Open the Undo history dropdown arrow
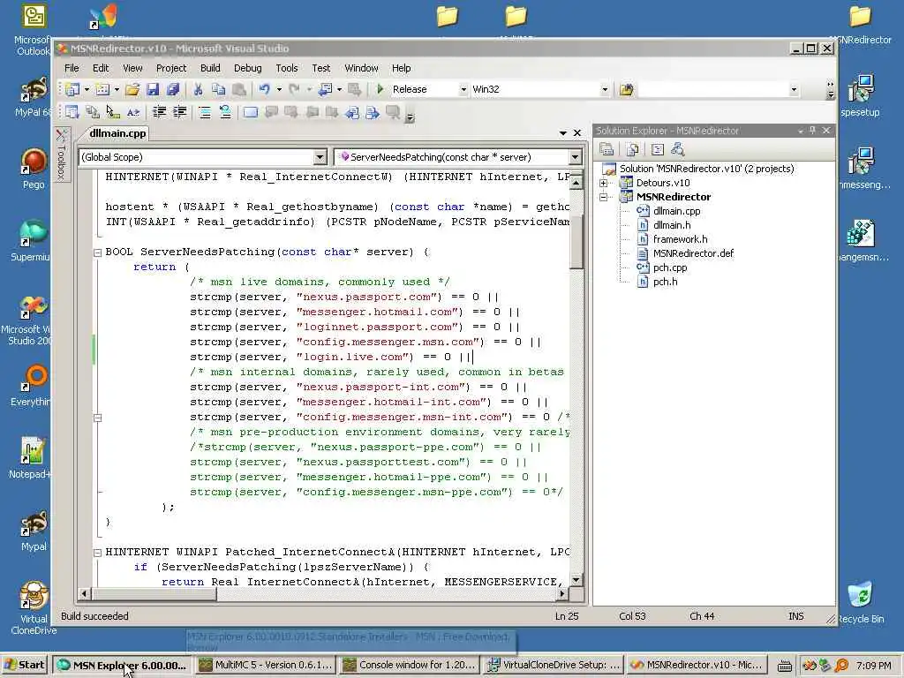 pyautogui.click(x=279, y=89)
